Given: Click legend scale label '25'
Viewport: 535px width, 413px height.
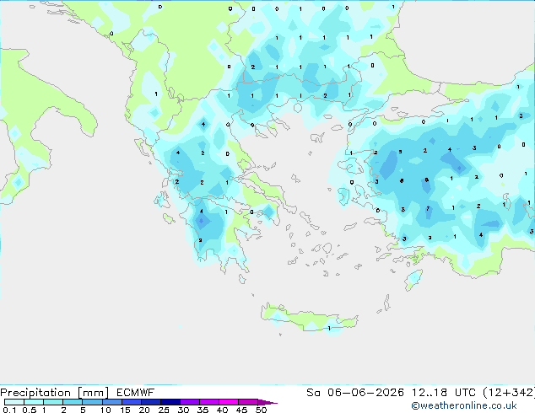Looking at the screenshot, I should pyautogui.click(x=164, y=410).
